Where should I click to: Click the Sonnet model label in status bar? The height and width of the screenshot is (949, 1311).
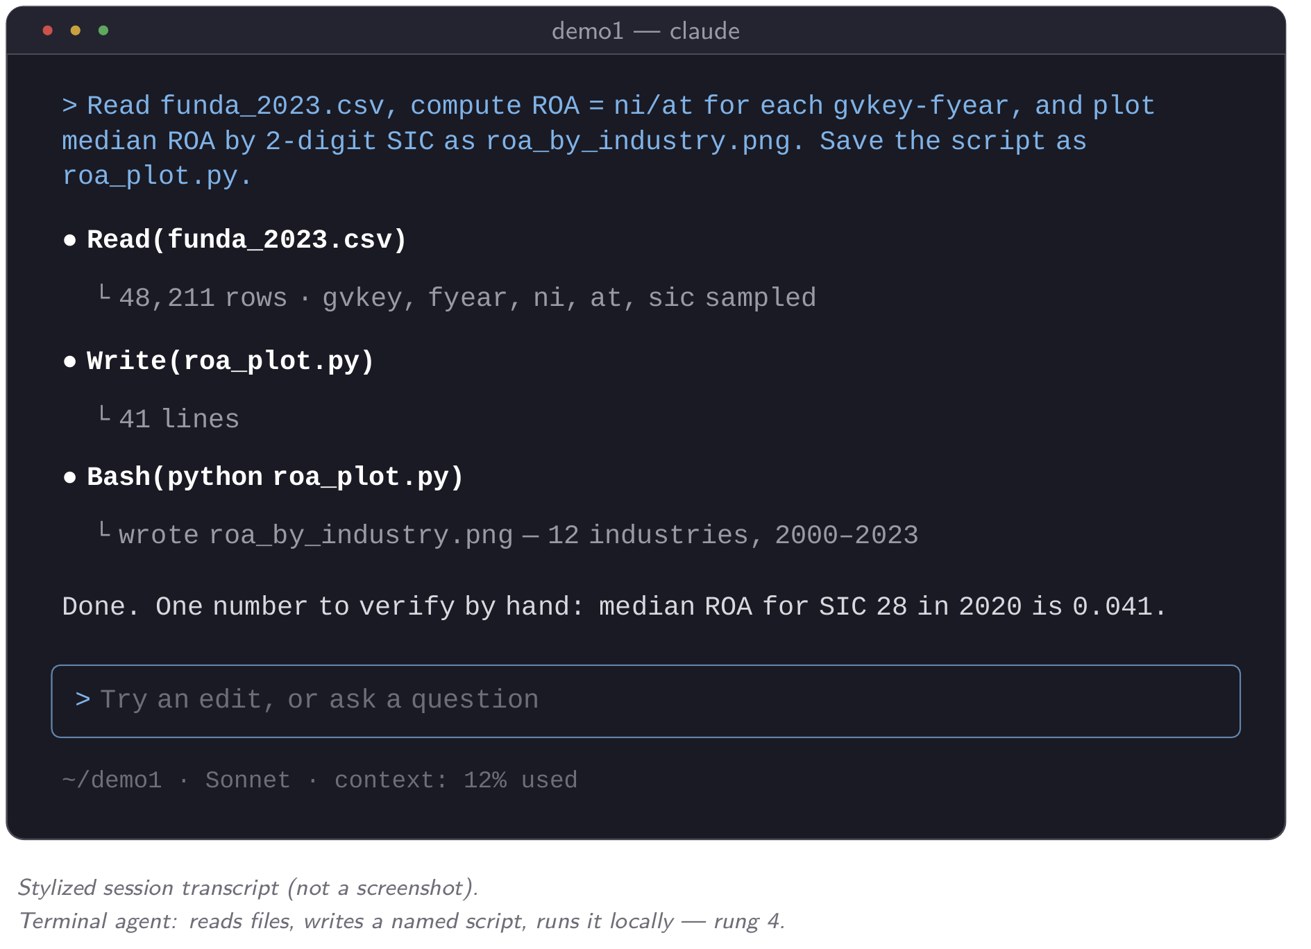click(x=248, y=780)
